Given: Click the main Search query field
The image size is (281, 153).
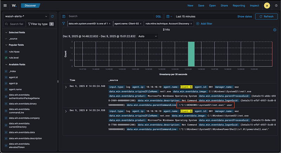Looking at the screenshot, I should [x=110, y=16].
